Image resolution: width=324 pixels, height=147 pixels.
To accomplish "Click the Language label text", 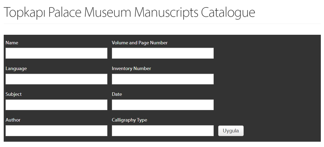I will (x=16, y=68).
